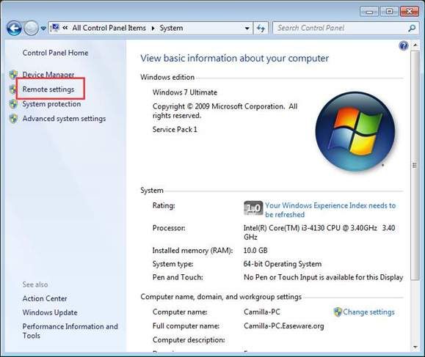Click the Intel Core i3-4130 processor text
The width and height of the screenshot is (425, 357).
319,232
